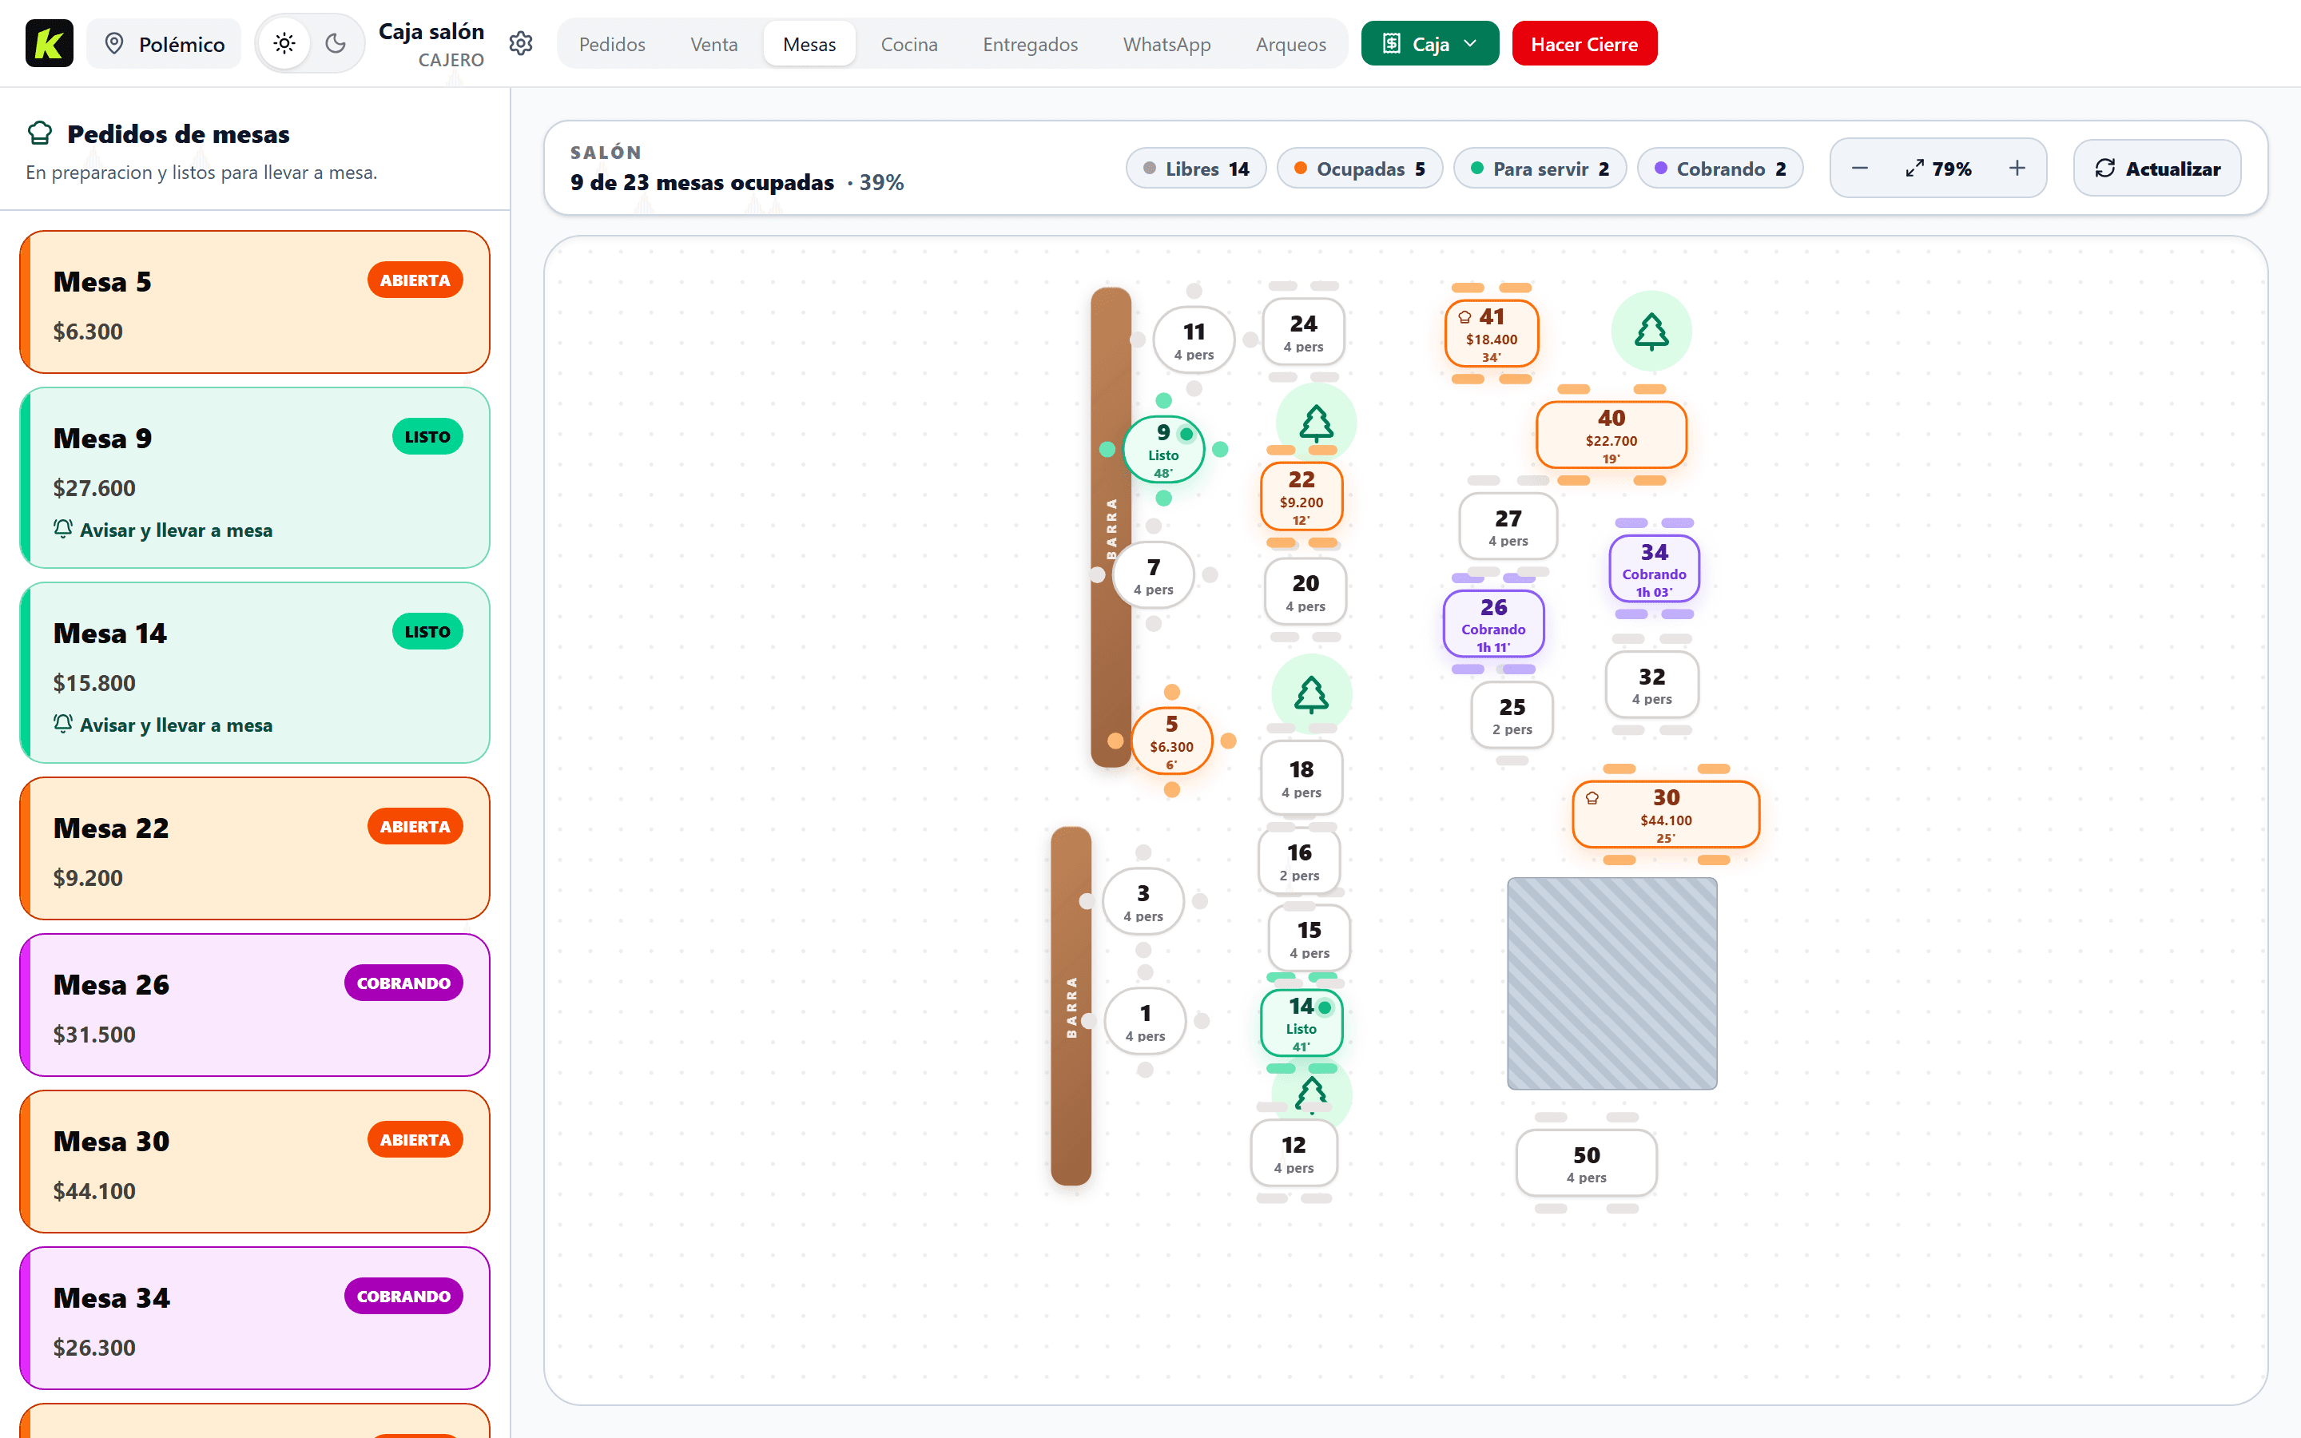The height and width of the screenshot is (1438, 2301).
Task: Open the Venta tab
Action: [x=713, y=44]
